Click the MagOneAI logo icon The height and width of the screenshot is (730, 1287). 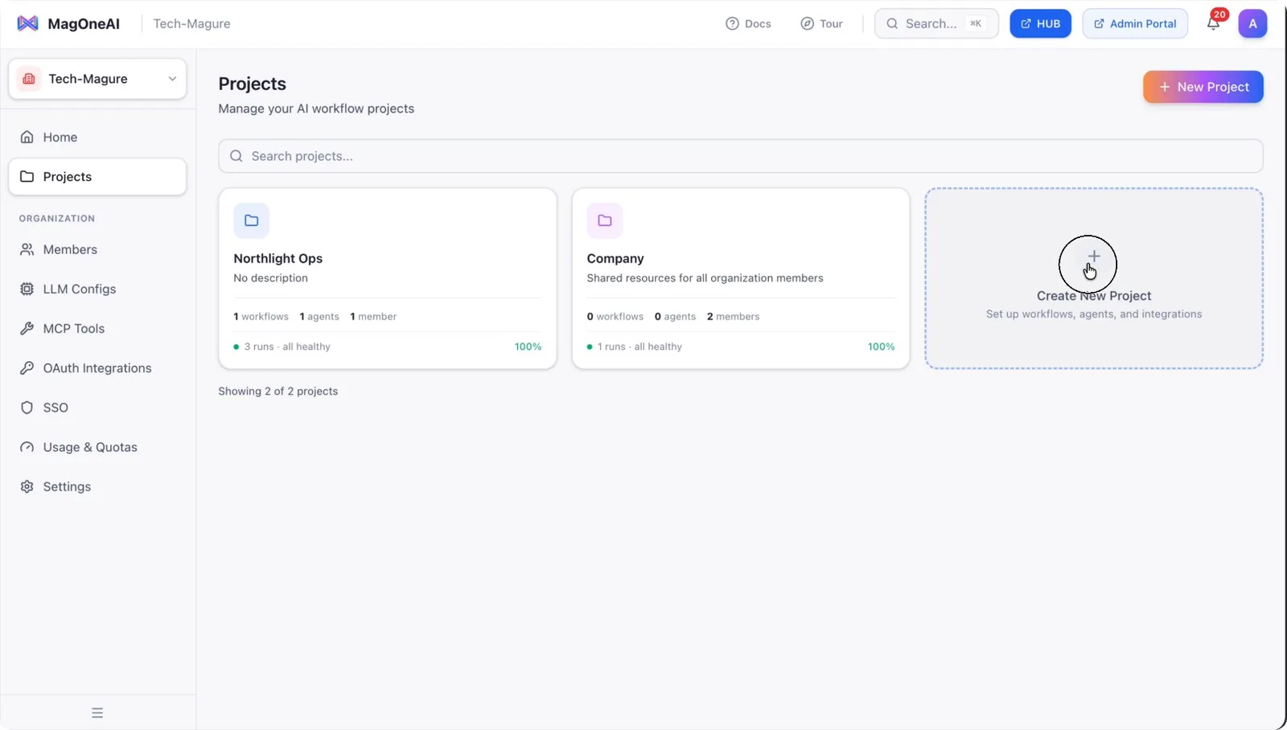coord(27,23)
